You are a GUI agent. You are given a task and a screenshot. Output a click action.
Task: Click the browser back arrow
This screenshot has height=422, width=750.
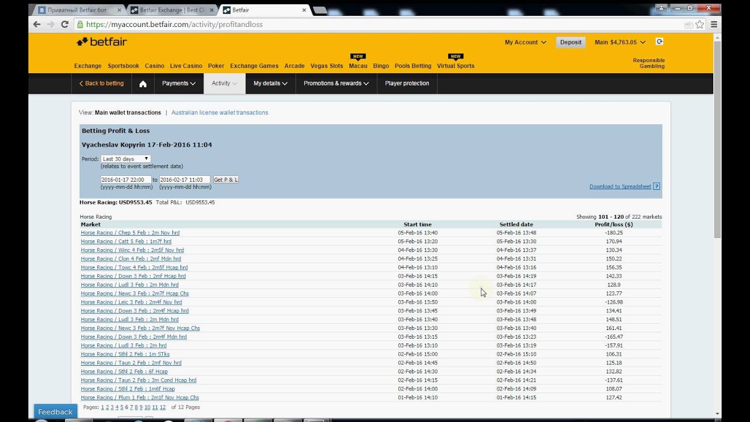tap(37, 25)
